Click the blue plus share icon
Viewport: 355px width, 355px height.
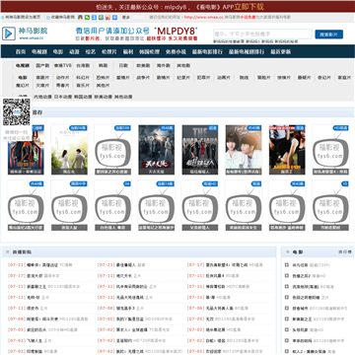click(x=114, y=17)
